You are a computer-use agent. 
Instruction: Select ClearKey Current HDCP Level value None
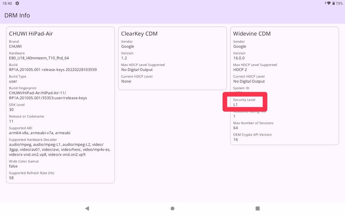pyautogui.click(x=126, y=81)
